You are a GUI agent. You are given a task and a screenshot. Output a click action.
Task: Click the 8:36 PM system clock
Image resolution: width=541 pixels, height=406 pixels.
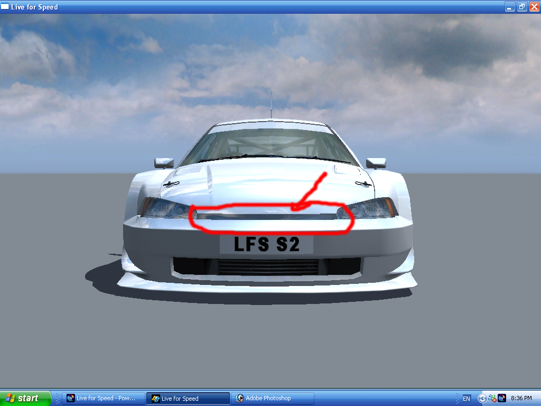(521, 398)
